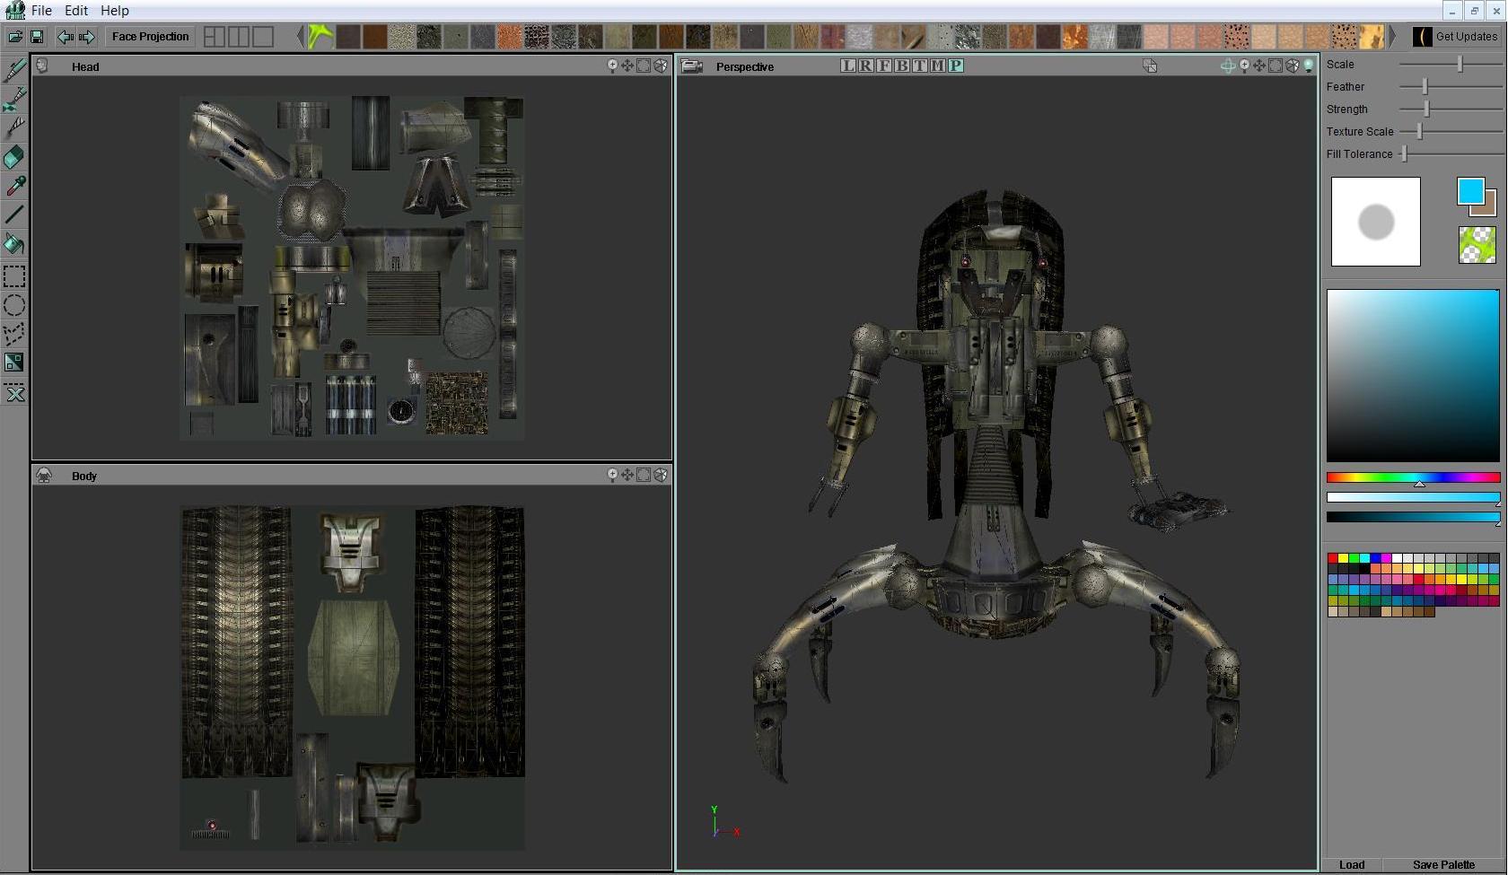The width and height of the screenshot is (1508, 875).
Task: Select the elliptical selection tool
Action: point(14,305)
